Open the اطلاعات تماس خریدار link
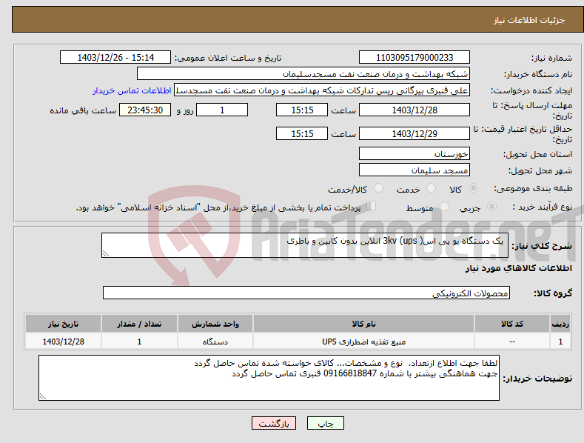The image size is (584, 443). tap(132, 90)
